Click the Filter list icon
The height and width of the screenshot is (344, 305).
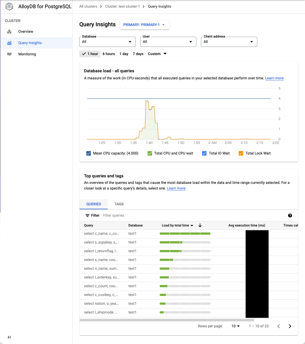tap(87, 215)
